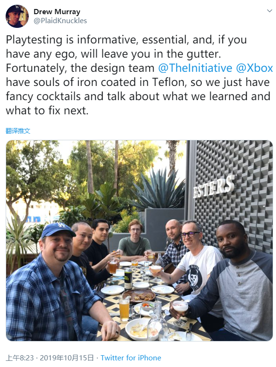Click the Drew Murray display name

(57, 11)
